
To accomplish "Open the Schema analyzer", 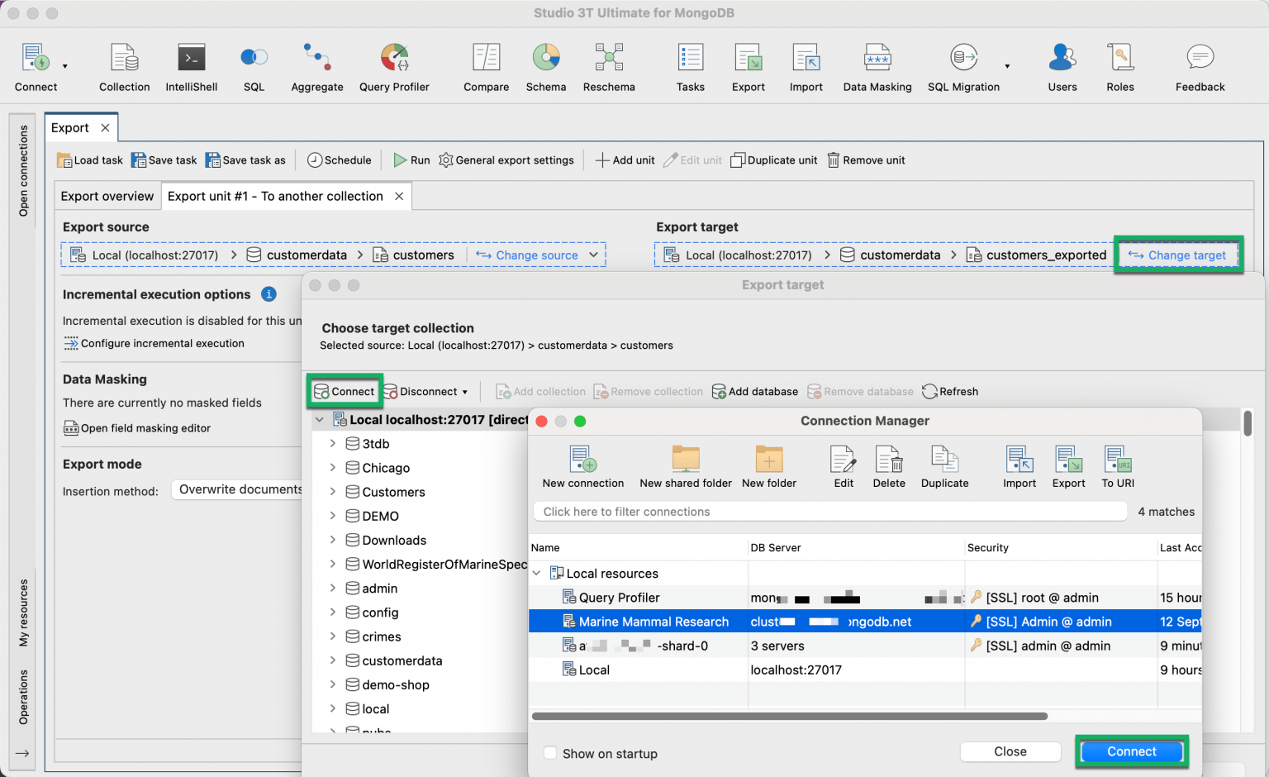I will tap(546, 65).
